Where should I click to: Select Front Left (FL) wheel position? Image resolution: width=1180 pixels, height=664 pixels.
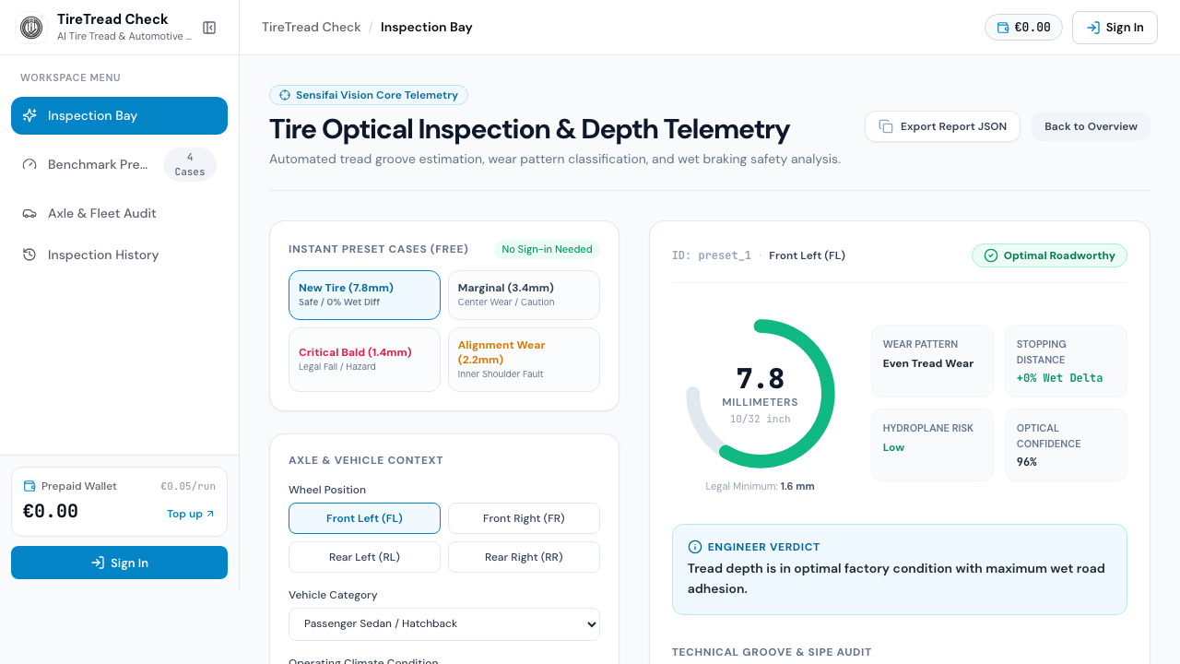point(364,518)
